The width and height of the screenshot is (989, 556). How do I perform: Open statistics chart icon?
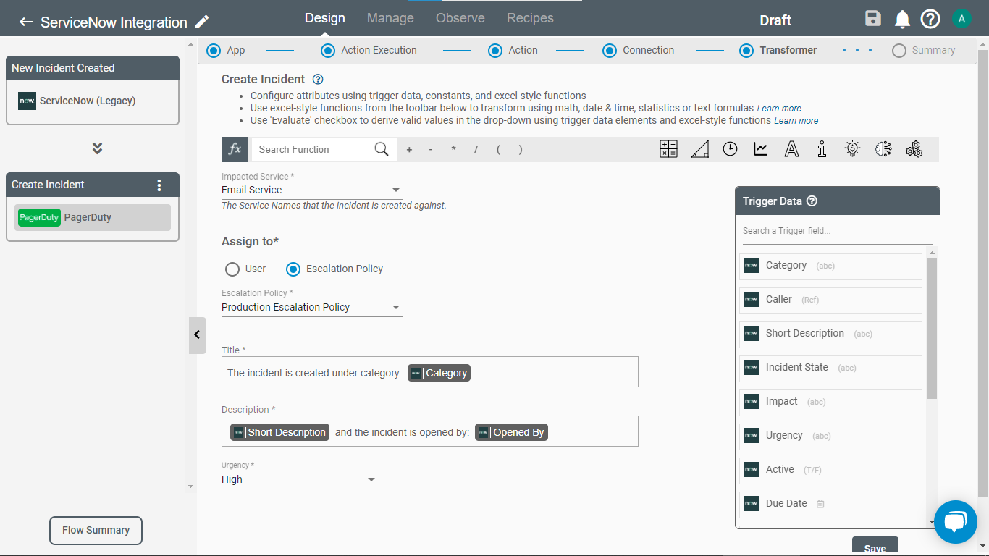tap(760, 149)
